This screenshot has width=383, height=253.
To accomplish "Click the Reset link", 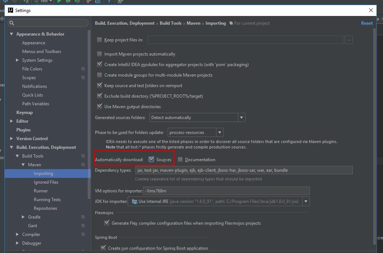I will pyautogui.click(x=367, y=23).
